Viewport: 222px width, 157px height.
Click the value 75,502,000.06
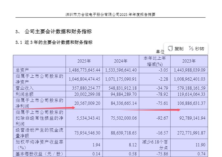click(124, 118)
